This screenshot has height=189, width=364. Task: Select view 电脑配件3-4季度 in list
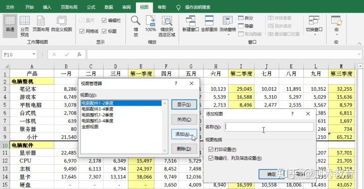[x=121, y=109]
